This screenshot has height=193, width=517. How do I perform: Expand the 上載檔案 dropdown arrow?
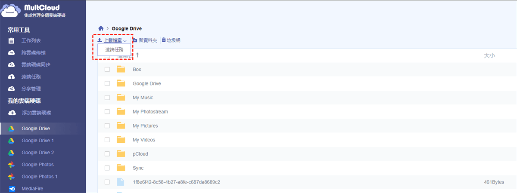(125, 40)
